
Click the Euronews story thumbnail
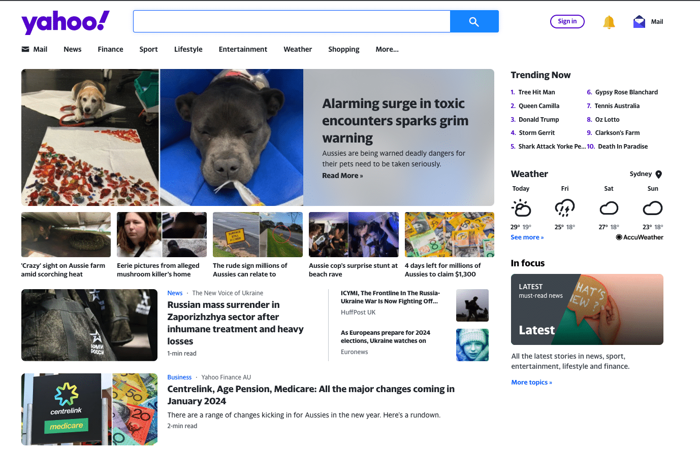point(472,345)
